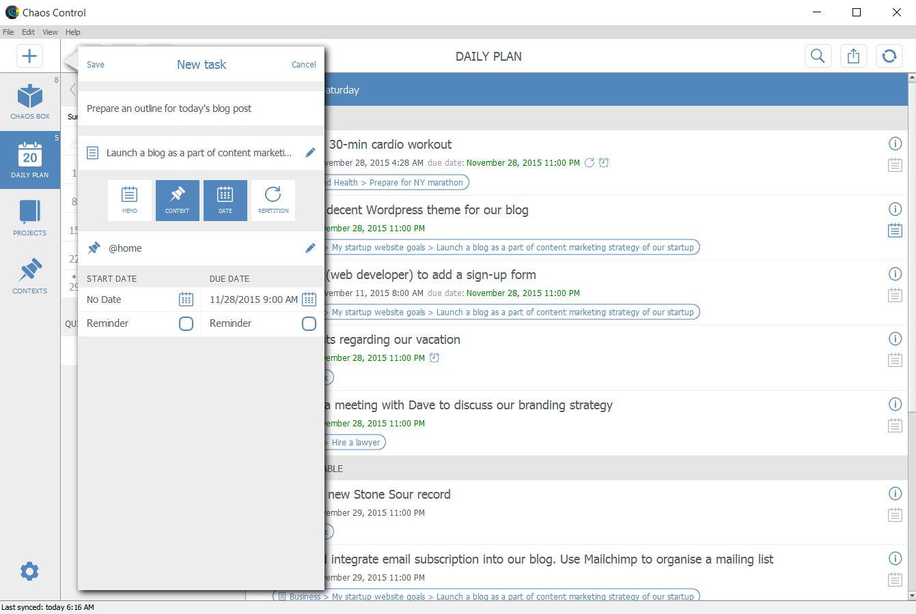Open memo icon of vacation task
The image size is (916, 614).
click(x=895, y=360)
